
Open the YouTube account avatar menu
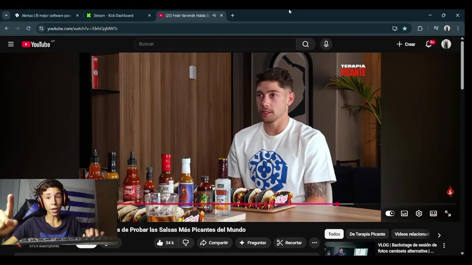coord(446,44)
